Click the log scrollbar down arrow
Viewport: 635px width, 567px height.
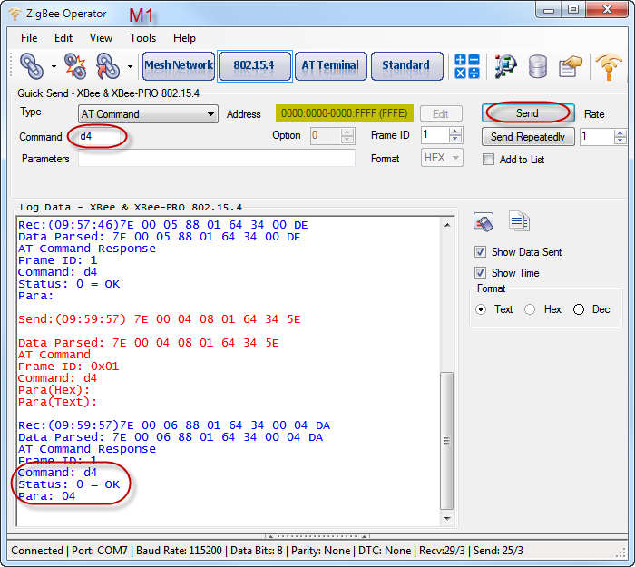447,518
